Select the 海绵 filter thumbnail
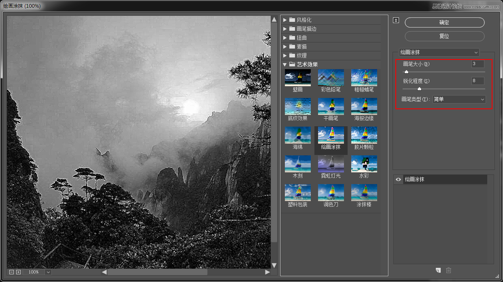The image size is (503, 282). pyautogui.click(x=298, y=135)
